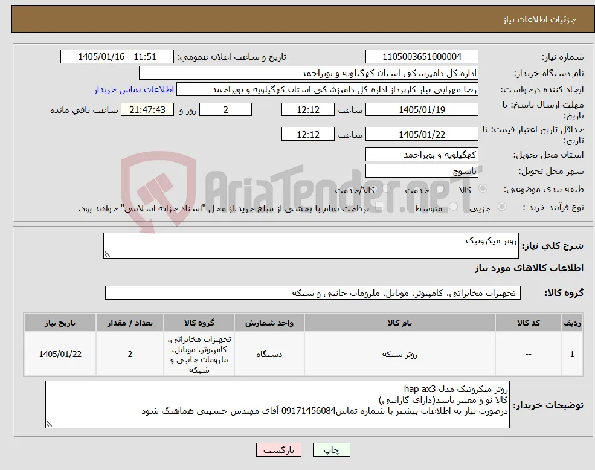Select the متوسط purchase type radio
Screen dimensions: 595x470
coord(453,207)
